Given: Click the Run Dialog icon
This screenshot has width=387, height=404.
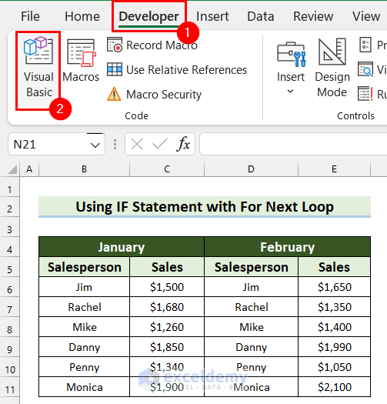Looking at the screenshot, I should pyautogui.click(x=365, y=94).
